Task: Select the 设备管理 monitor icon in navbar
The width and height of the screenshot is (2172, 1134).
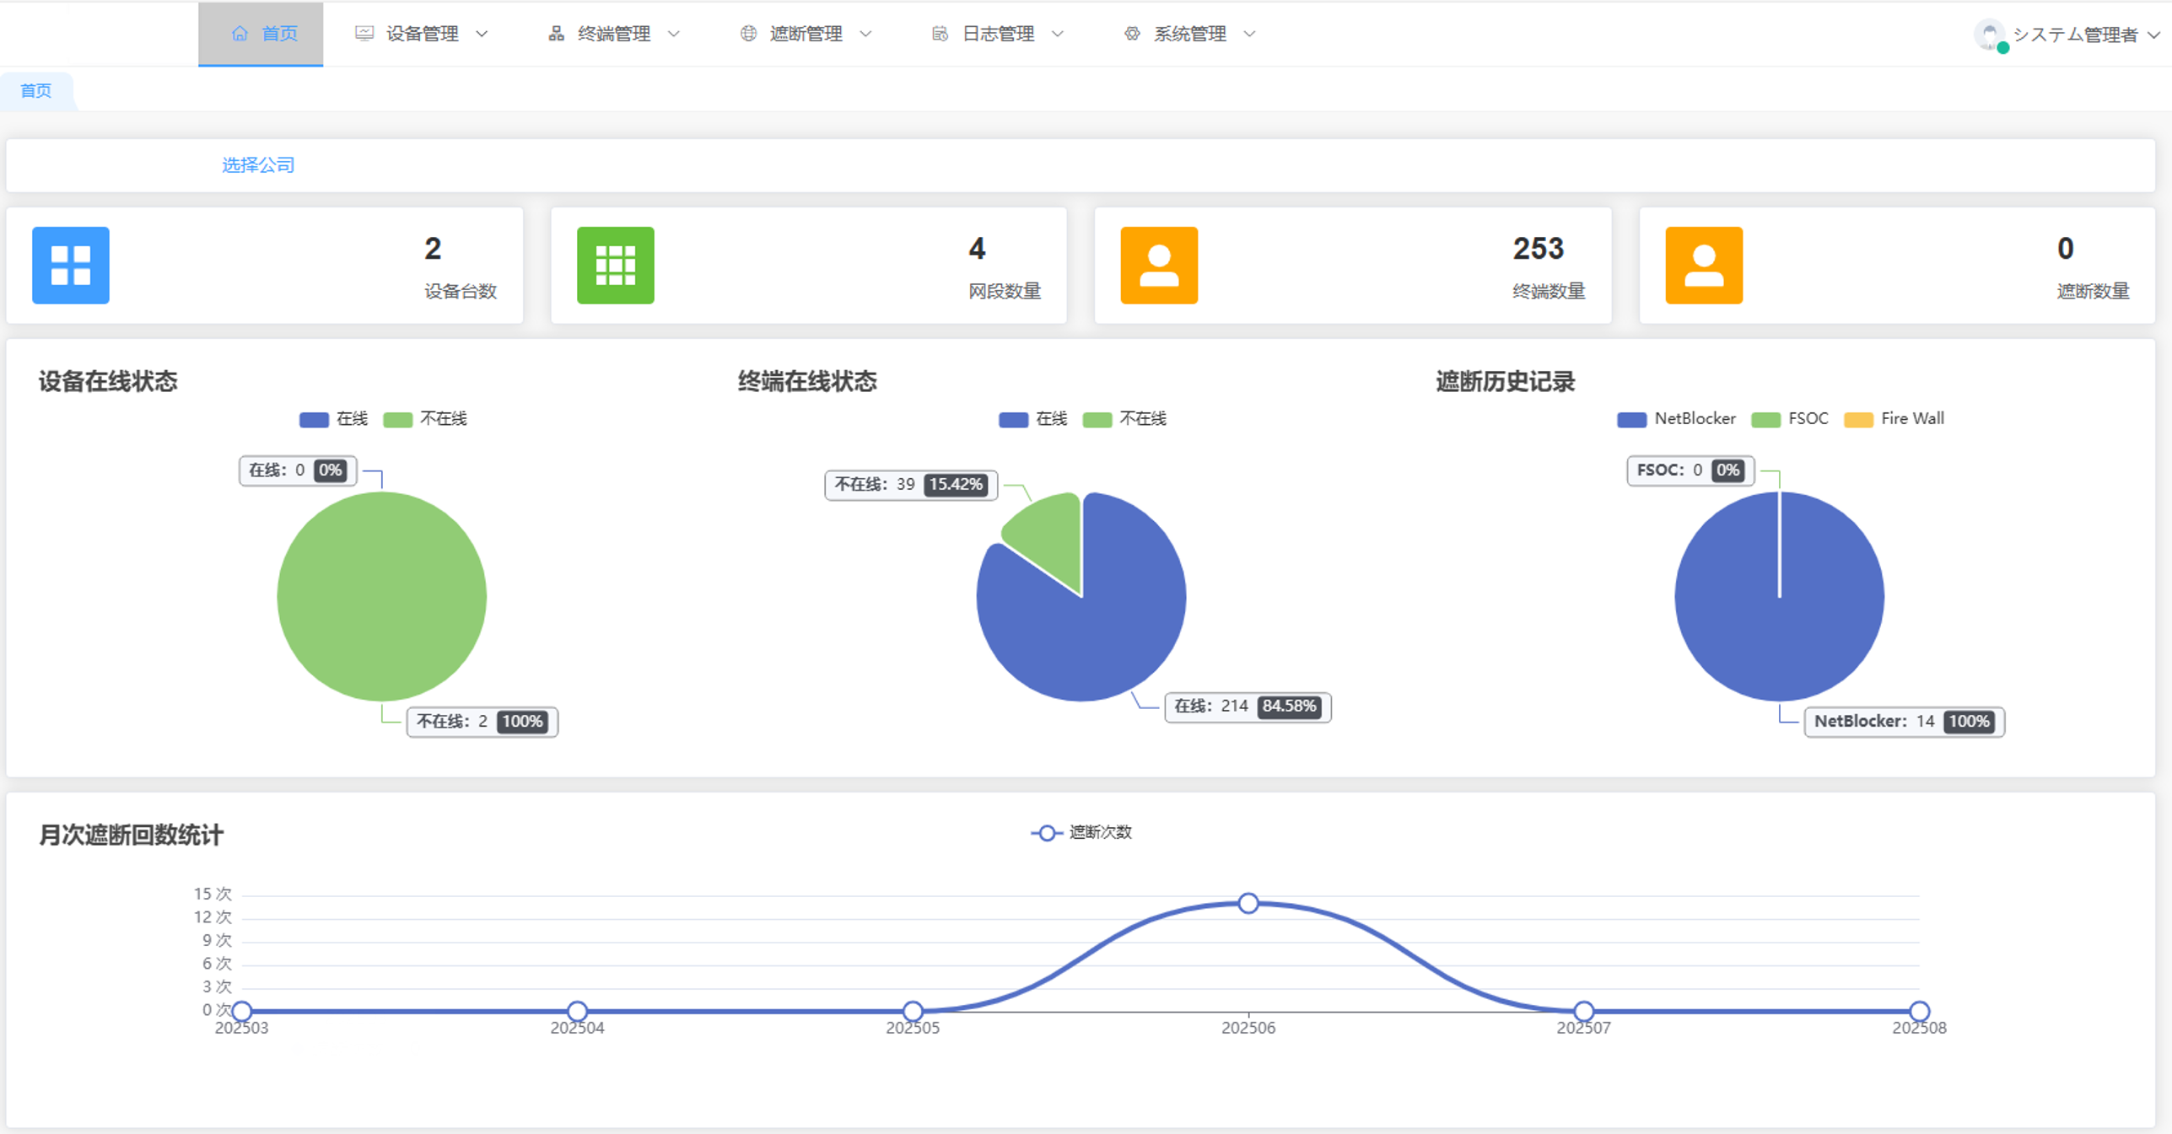Action: coord(364,33)
